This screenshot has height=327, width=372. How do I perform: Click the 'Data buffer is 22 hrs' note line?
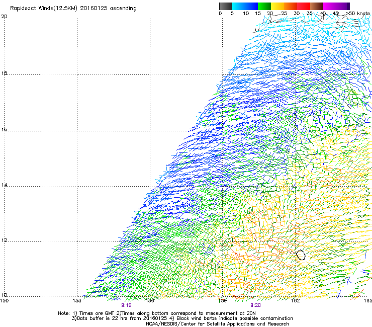[x=182, y=318]
